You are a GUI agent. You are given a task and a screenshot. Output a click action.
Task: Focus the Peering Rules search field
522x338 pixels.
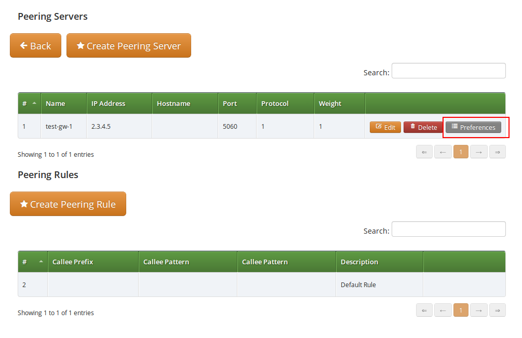(448, 229)
